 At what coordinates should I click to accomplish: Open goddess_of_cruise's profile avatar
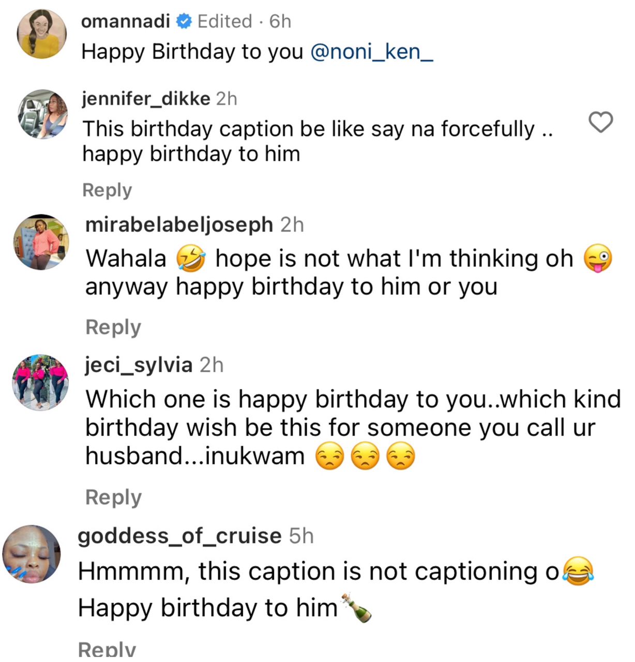32,554
